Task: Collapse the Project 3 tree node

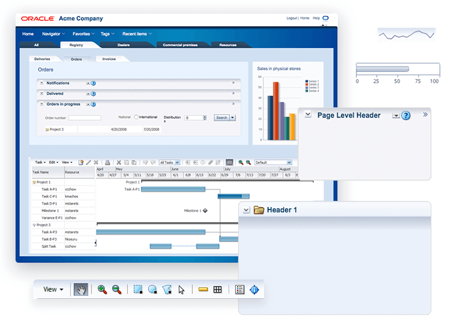Action: tap(34, 225)
